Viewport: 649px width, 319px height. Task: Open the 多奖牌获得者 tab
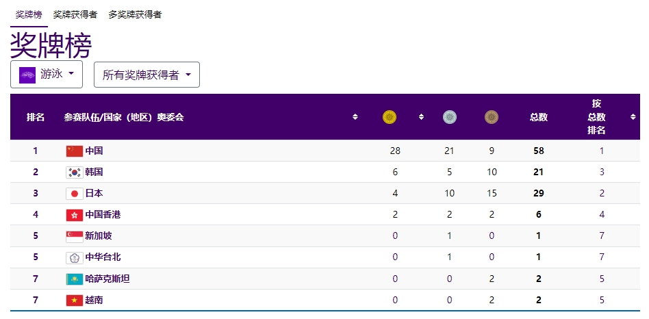coord(135,14)
